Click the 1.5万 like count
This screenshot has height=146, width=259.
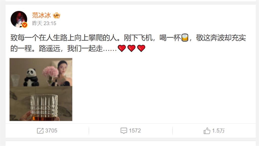click(218, 131)
